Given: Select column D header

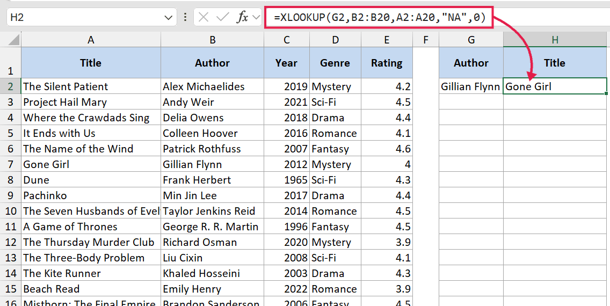Looking at the screenshot, I should coord(336,40).
